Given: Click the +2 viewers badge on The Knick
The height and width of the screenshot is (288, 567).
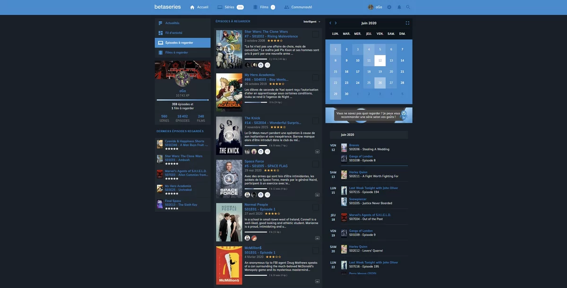Looking at the screenshot, I should (x=267, y=152).
